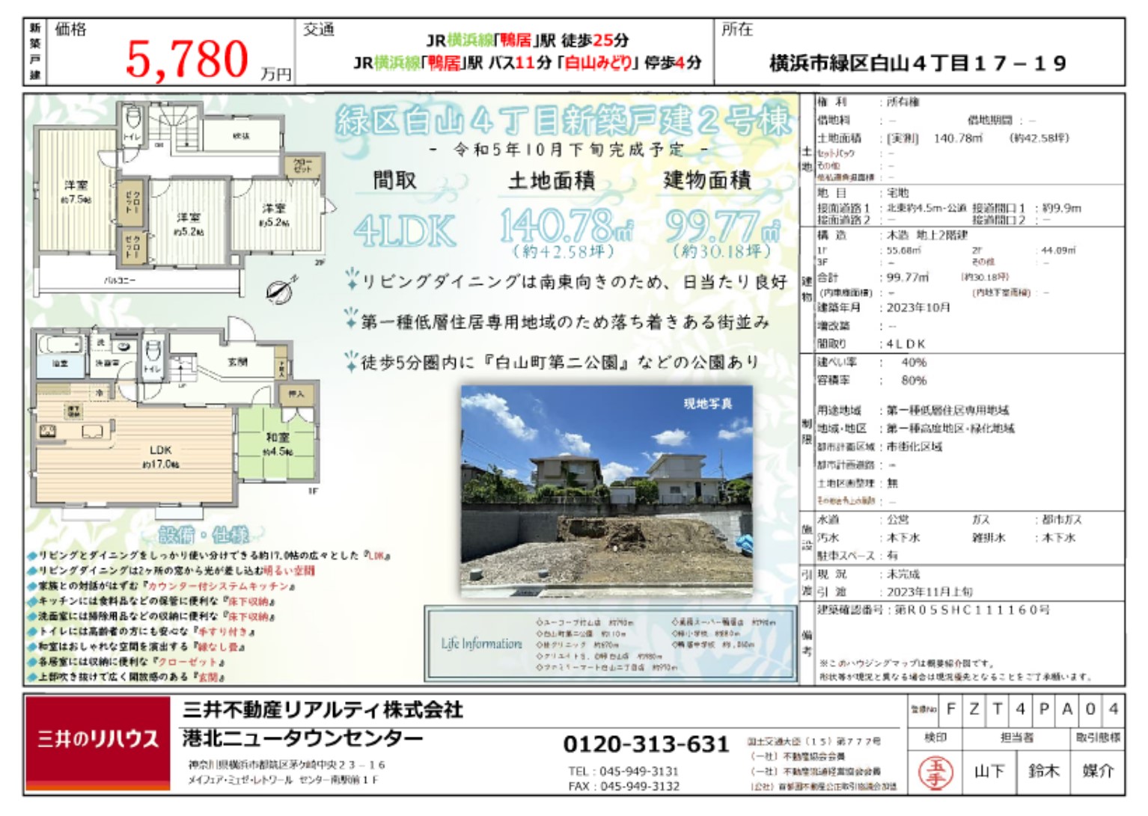
Task: Click the 設備・仕様 section heading
Action: (x=203, y=535)
